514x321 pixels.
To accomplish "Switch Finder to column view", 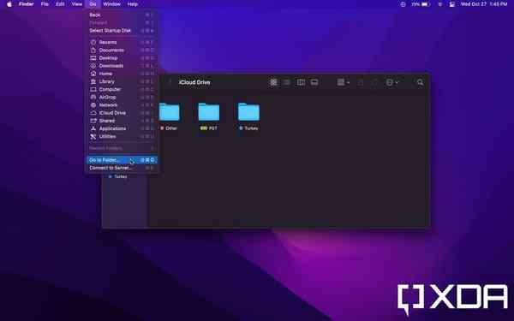I will tap(301, 82).
